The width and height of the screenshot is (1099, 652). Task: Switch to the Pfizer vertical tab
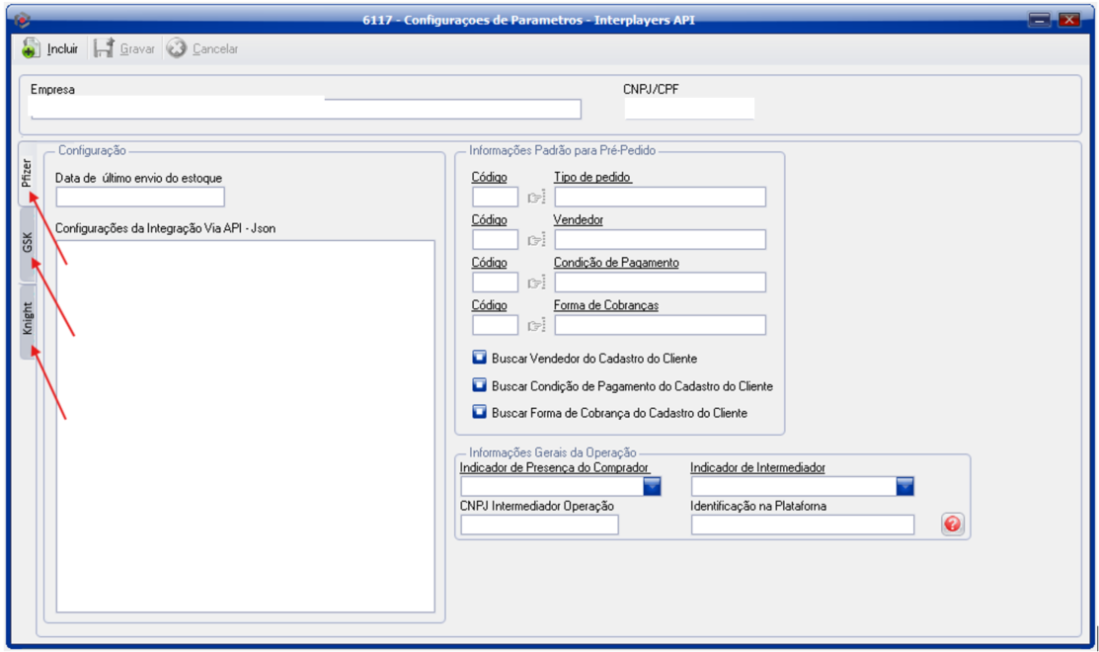[x=28, y=174]
